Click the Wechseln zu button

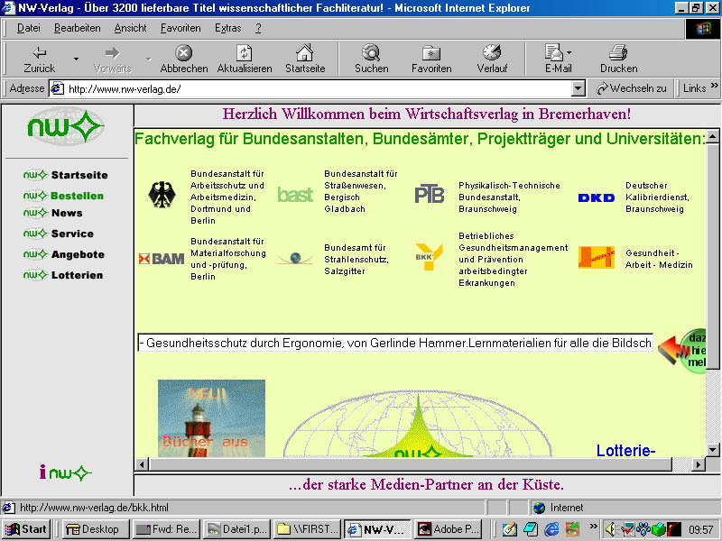(x=631, y=88)
